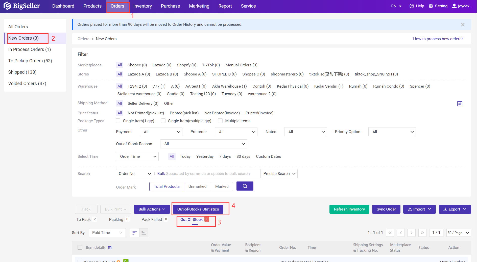Open the Notes dropdown
Screen dimensions: 477x262
click(305, 132)
